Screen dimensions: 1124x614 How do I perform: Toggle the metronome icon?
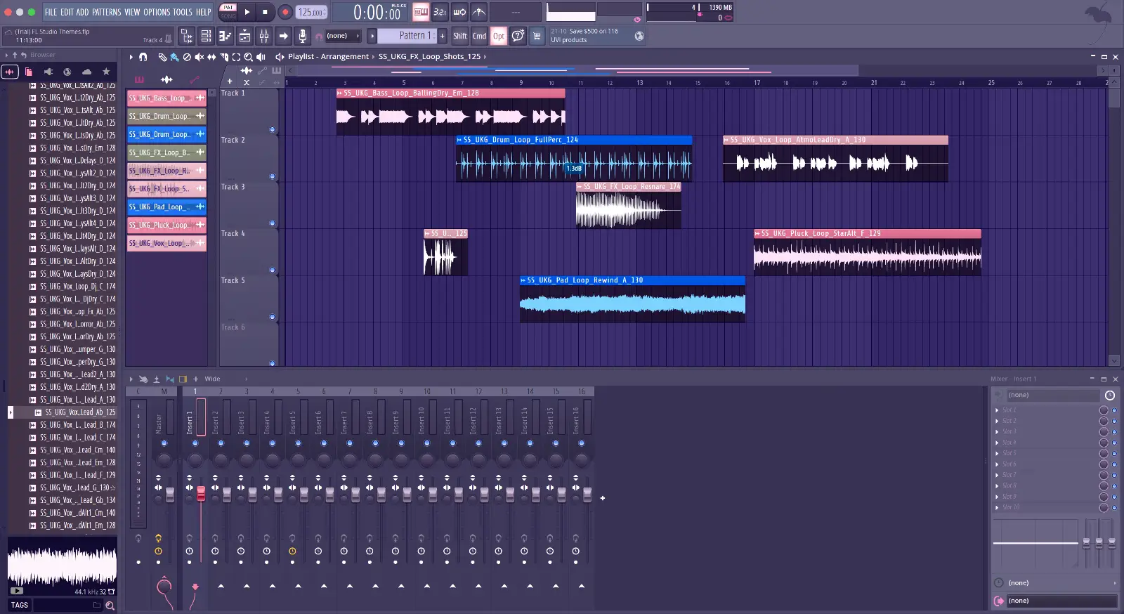pos(479,12)
